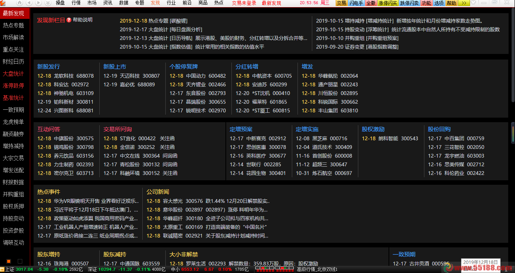
Task: Select 热点专题 in the left sidebar
Action: click(14, 25)
